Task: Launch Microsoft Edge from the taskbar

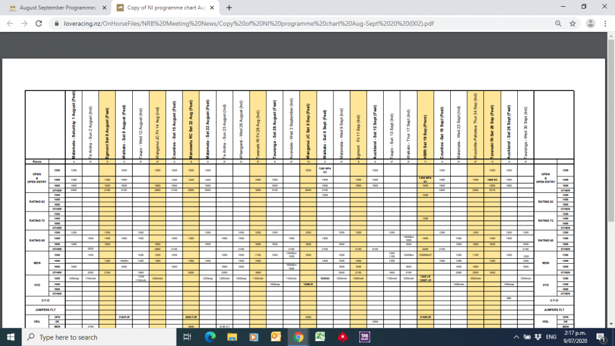Action: pyautogui.click(x=209, y=337)
